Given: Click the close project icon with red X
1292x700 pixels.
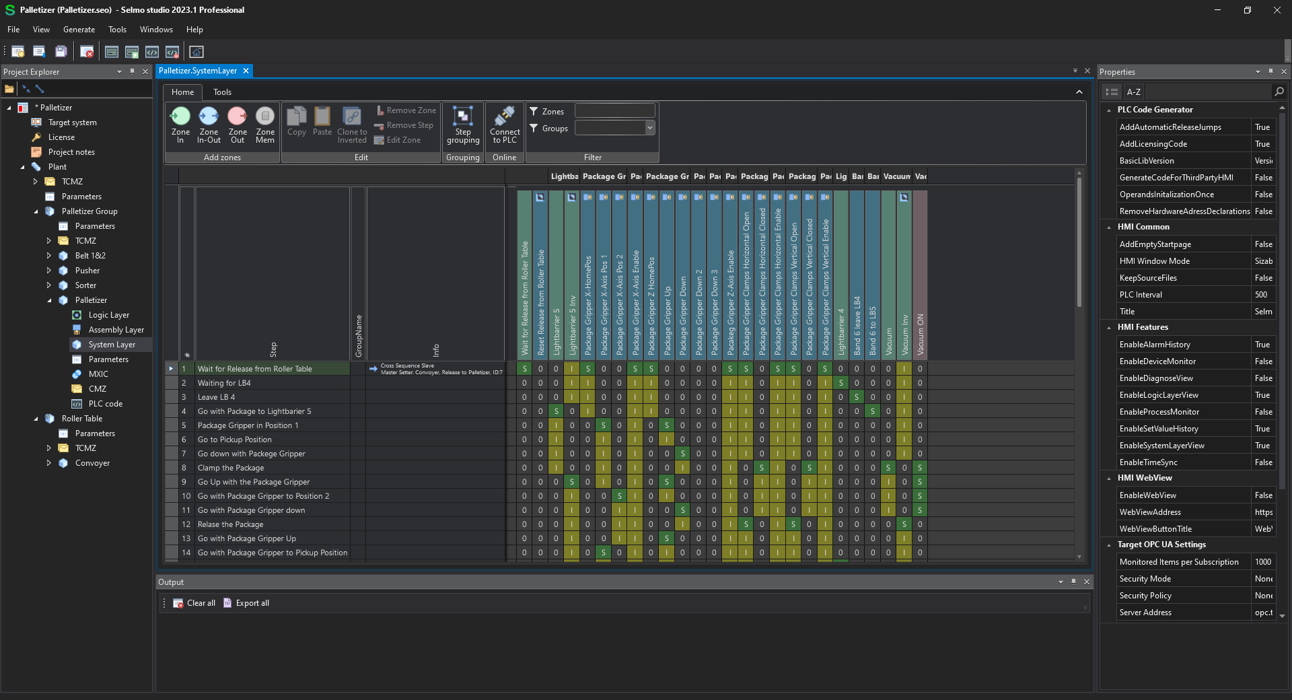Looking at the screenshot, I should [87, 52].
